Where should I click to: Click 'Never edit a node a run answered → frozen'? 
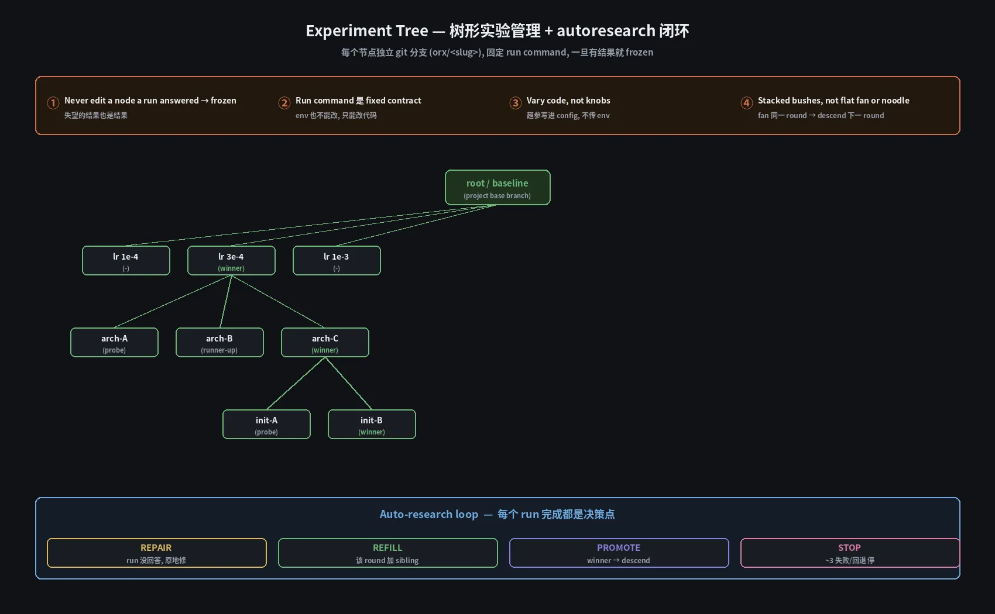pos(150,101)
